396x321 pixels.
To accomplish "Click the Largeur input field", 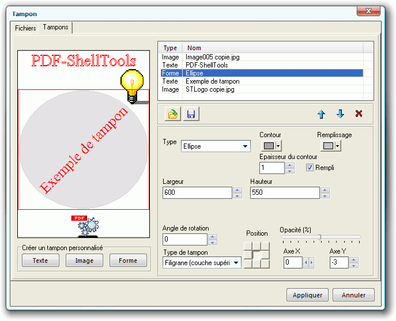I will tap(197, 192).
